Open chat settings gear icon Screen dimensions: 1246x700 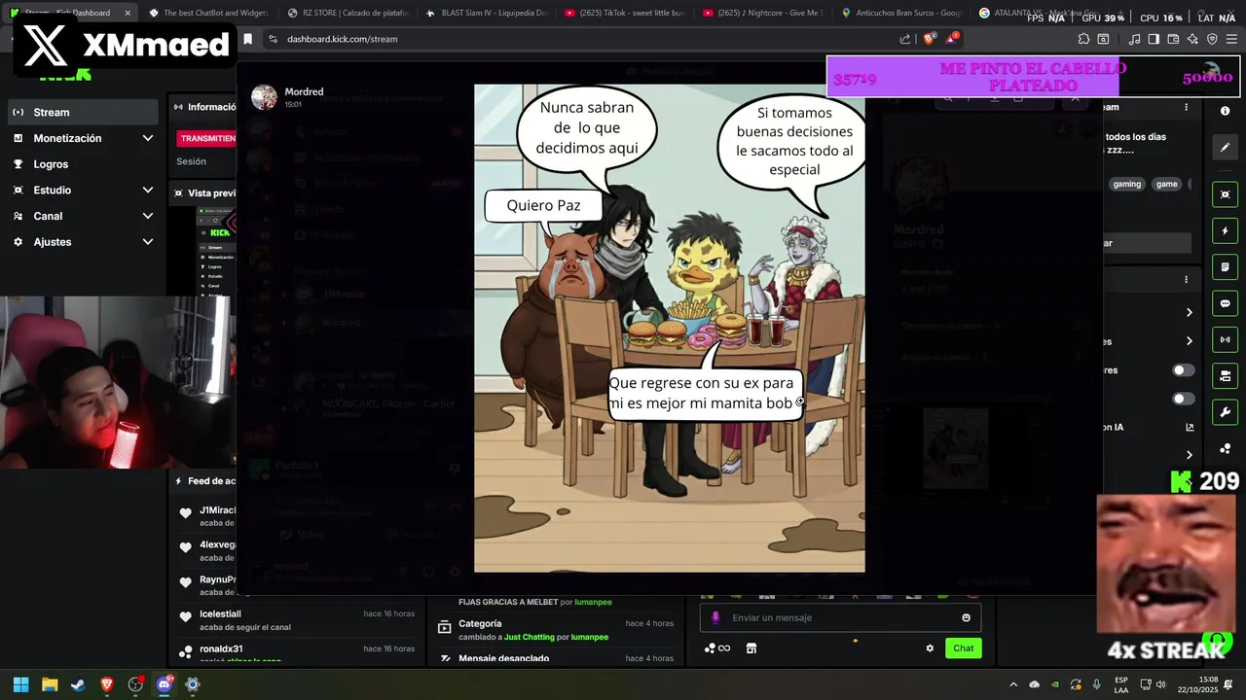[930, 648]
